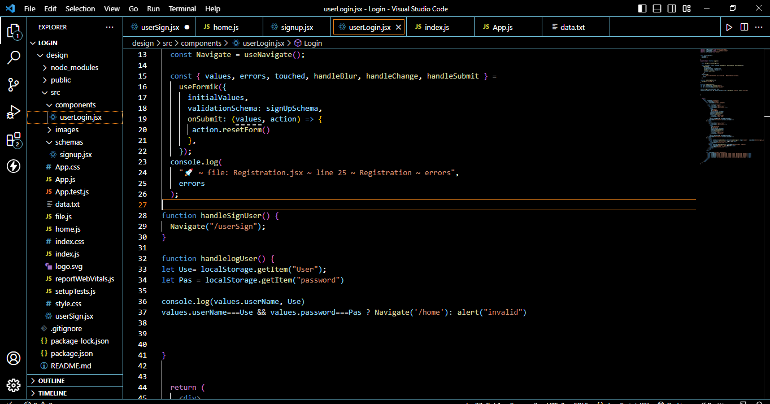Expand the images folder

click(75, 129)
